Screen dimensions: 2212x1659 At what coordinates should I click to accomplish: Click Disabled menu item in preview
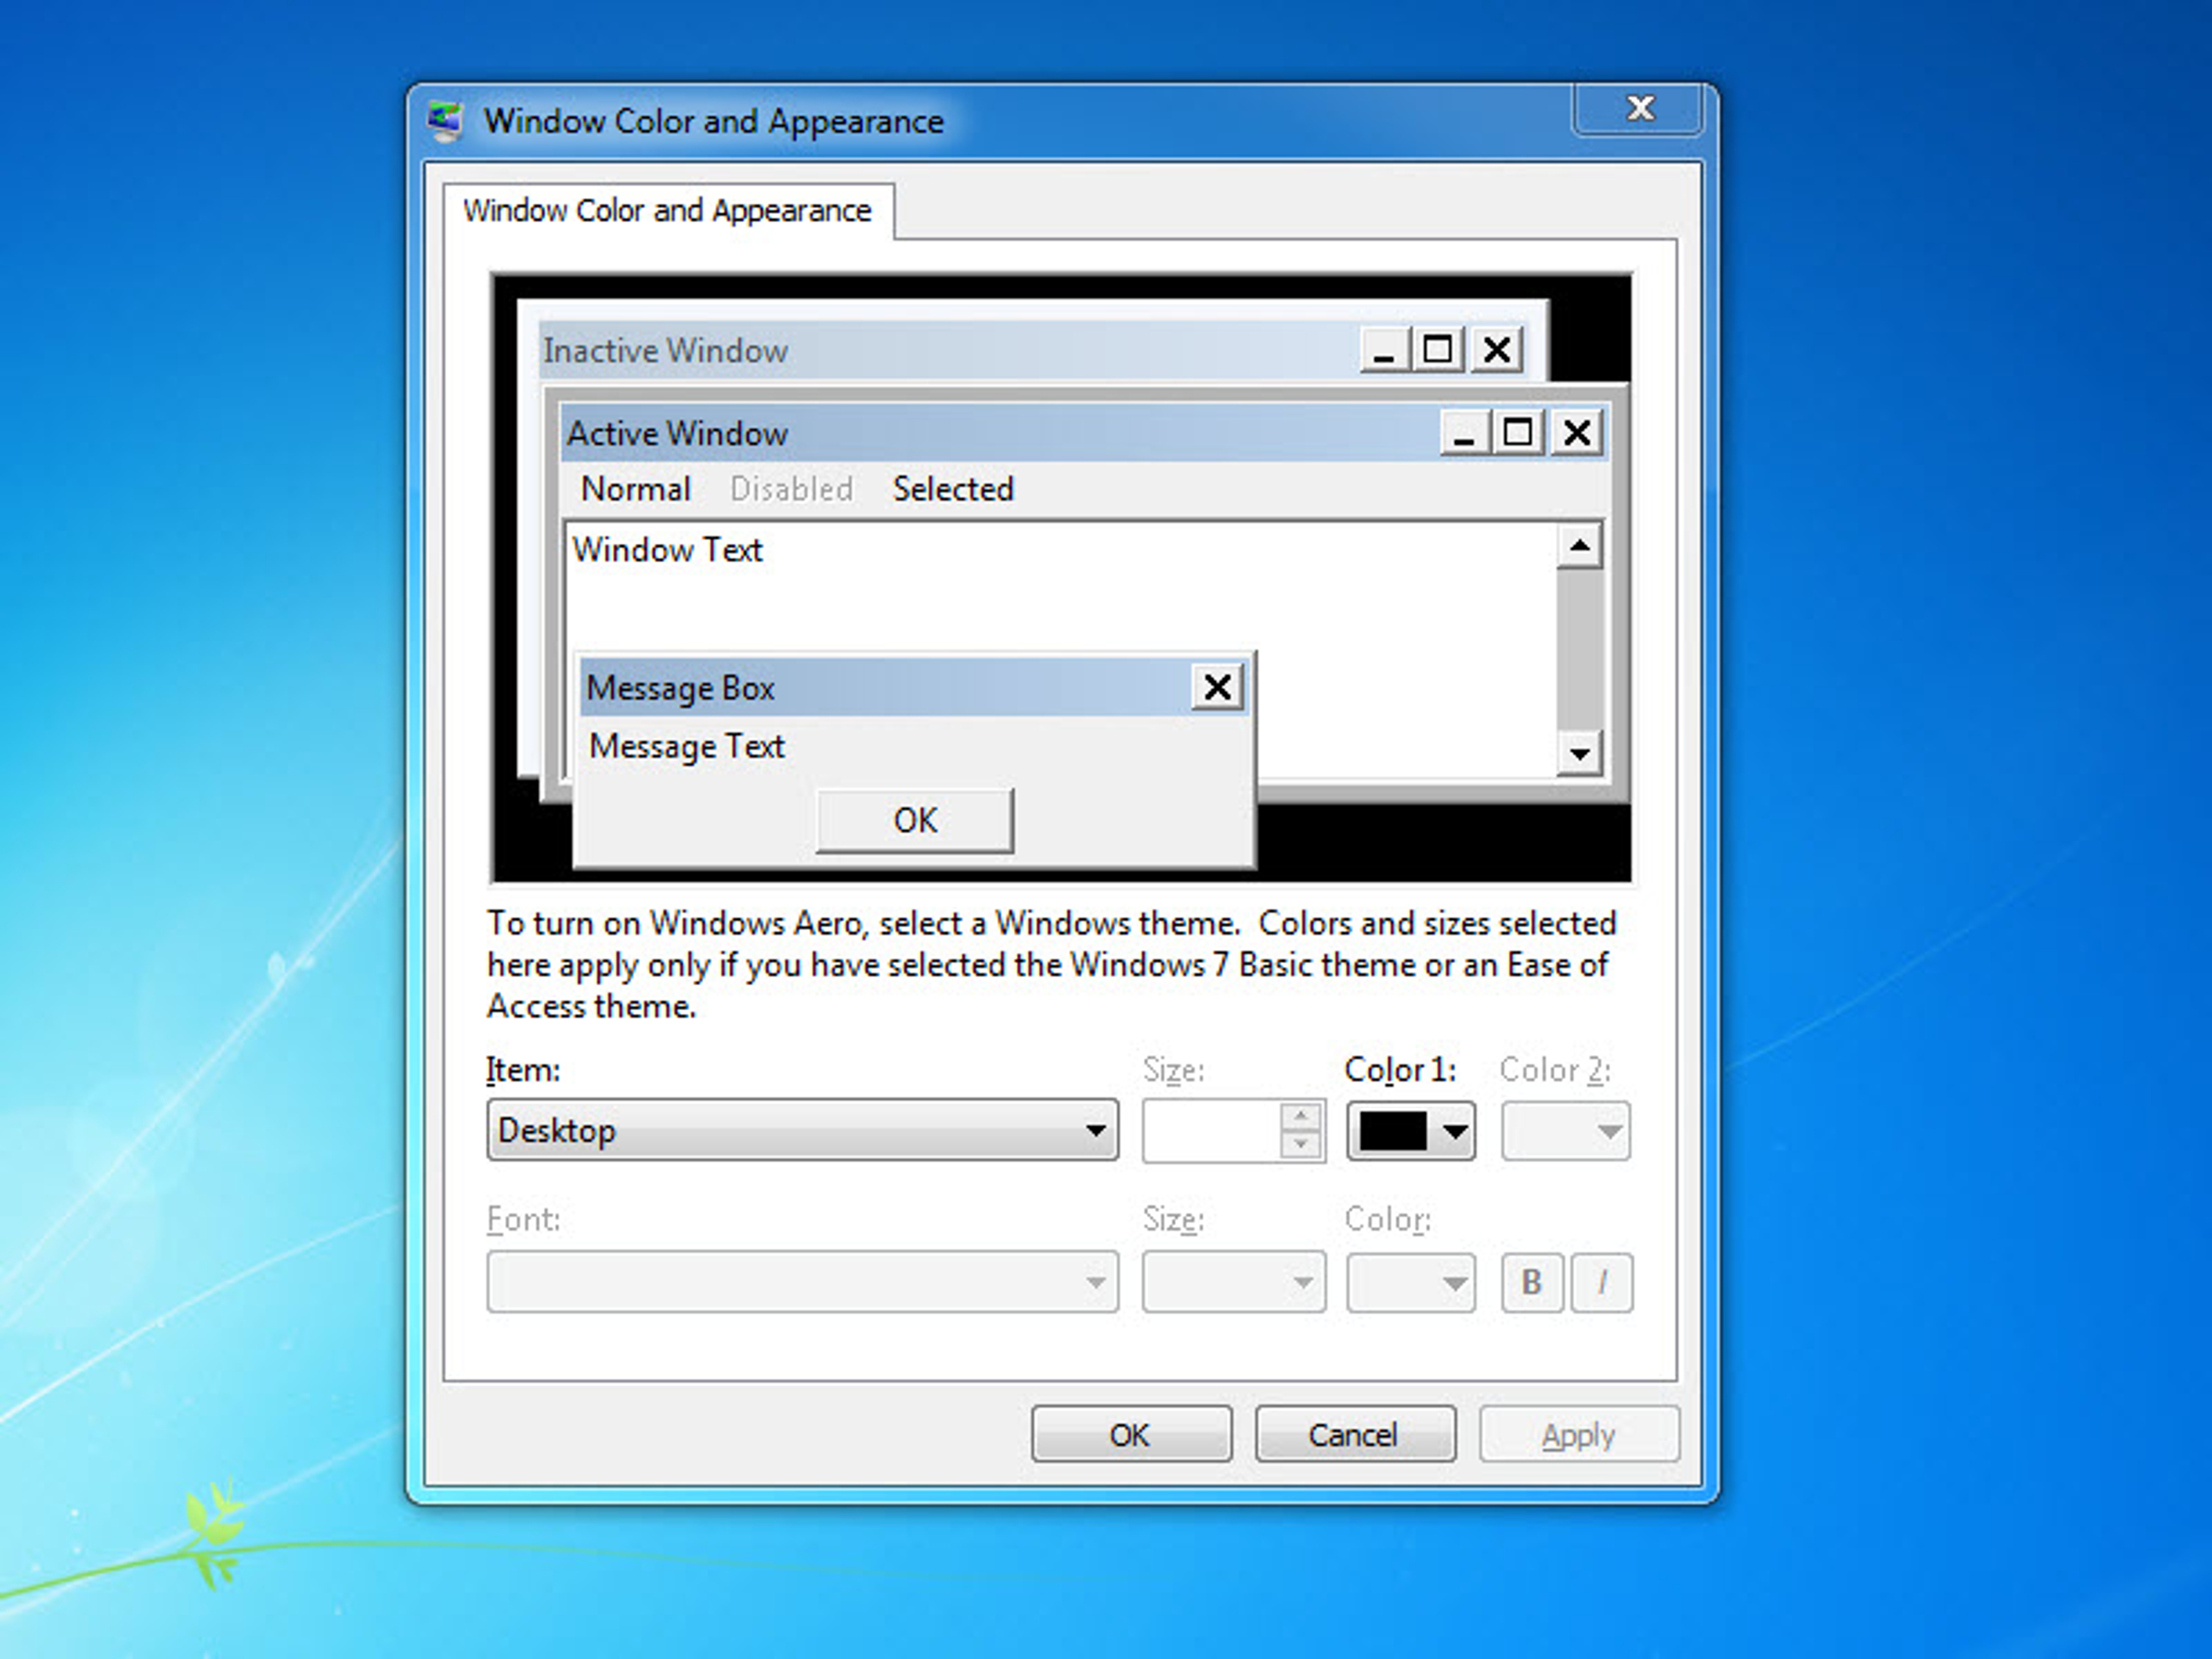tap(791, 489)
